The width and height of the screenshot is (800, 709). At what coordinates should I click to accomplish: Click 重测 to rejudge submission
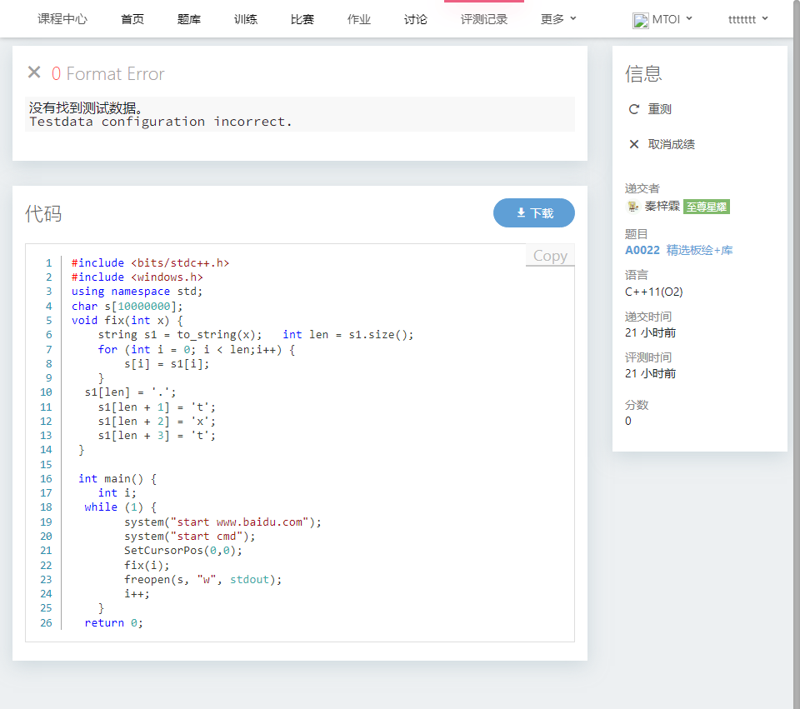coord(660,109)
